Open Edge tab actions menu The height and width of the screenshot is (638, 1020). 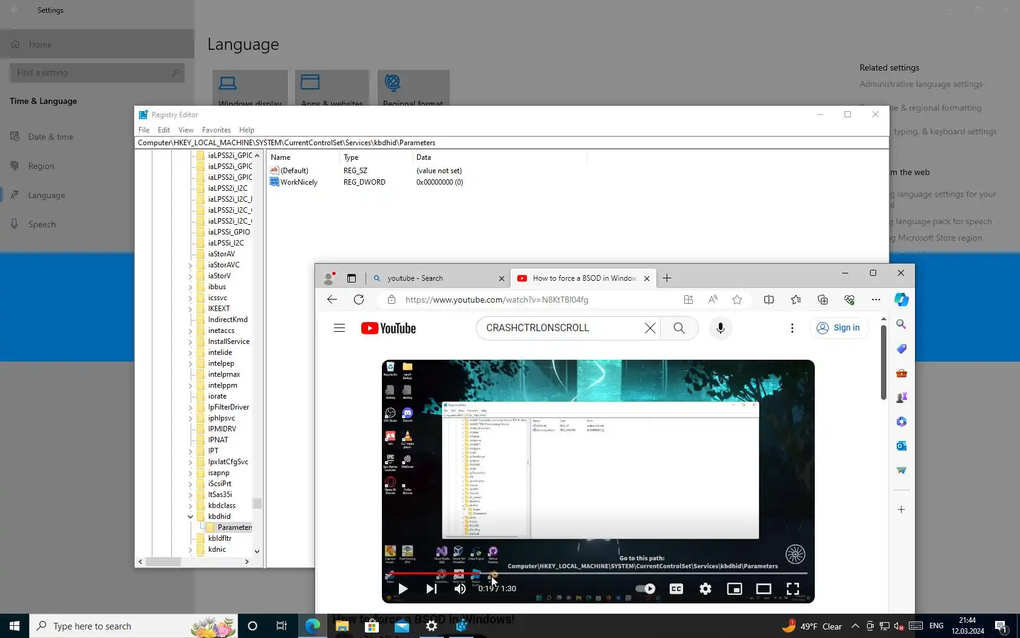(352, 278)
